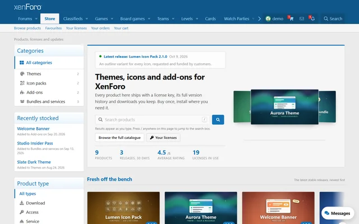Show the green left carousel slide
The image size is (359, 224).
tap(242, 107)
